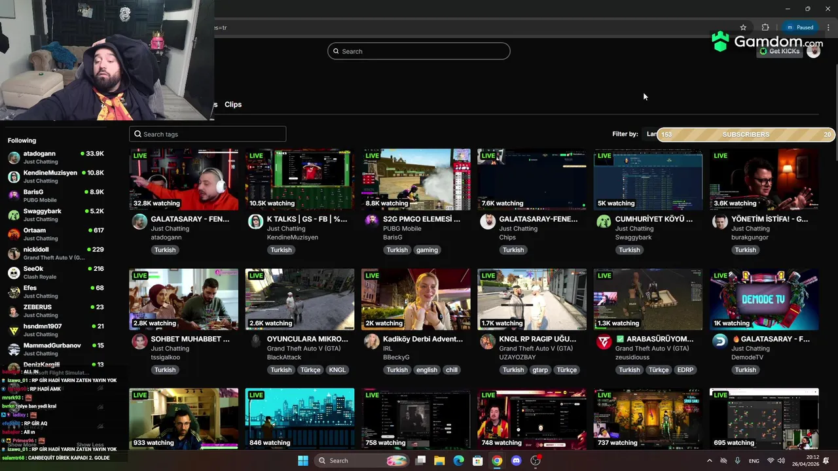838x471 pixels.
Task: Switch to OBS Studio on the taskbar
Action: [x=536, y=461]
